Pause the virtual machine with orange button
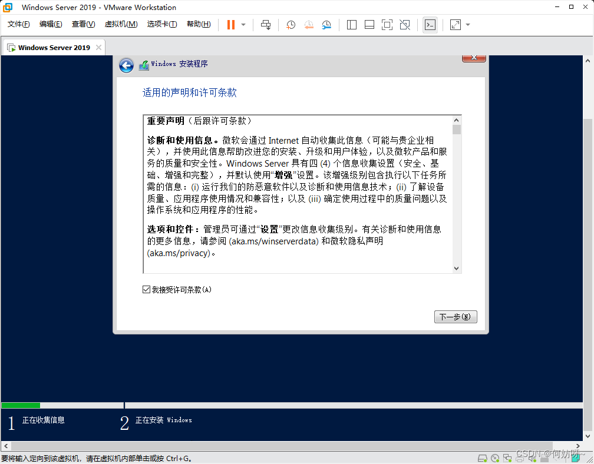Viewport: 594px width, 464px height. click(x=231, y=25)
